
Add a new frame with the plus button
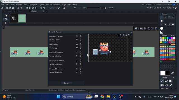pyautogui.click(x=14, y=18)
